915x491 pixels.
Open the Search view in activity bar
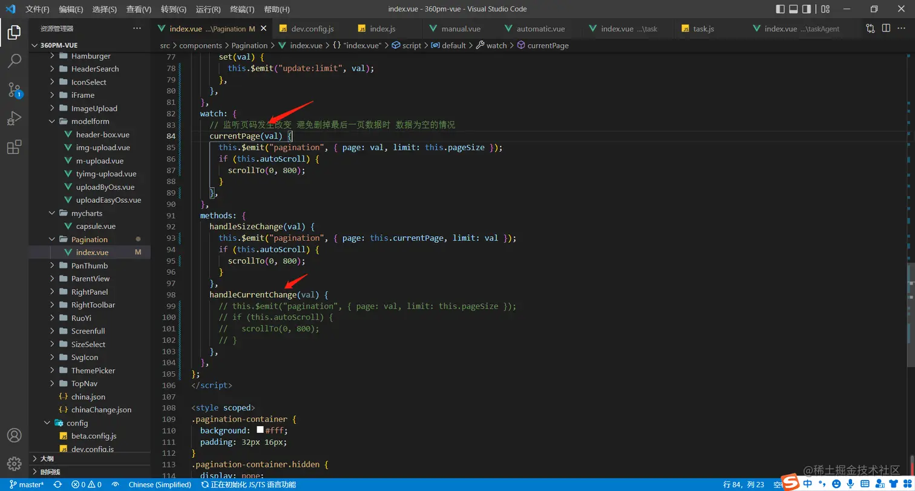[14, 61]
